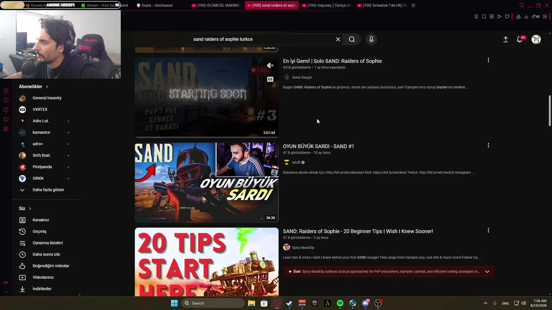The width and height of the screenshot is (552, 310).
Task: Open the YouTube account avatar menu
Action: click(536, 39)
